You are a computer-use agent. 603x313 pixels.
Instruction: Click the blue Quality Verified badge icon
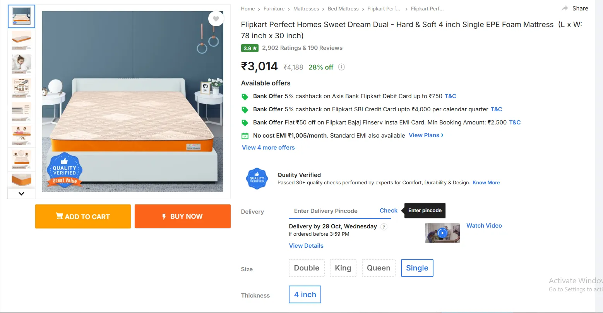point(257,179)
